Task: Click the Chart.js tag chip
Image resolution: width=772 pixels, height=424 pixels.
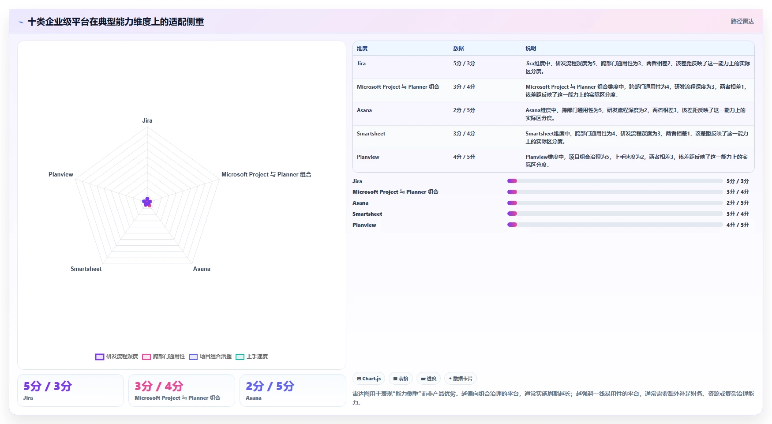Action: click(369, 379)
